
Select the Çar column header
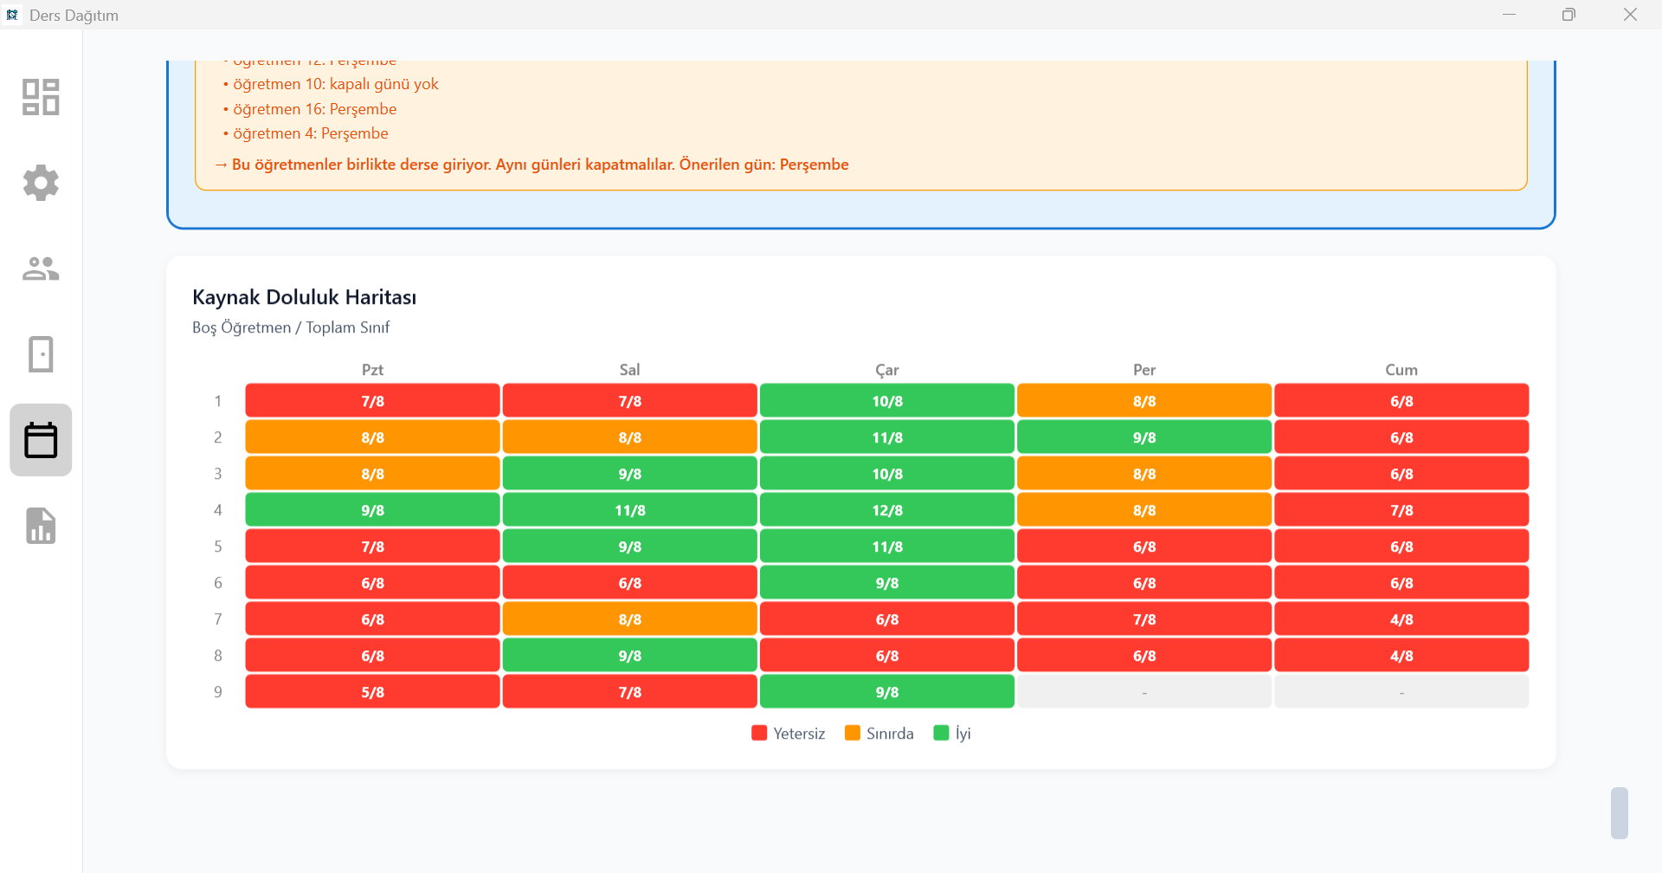[886, 370]
